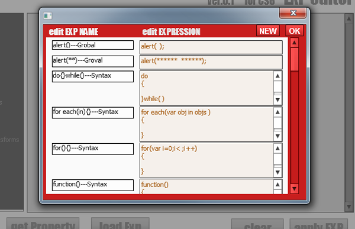Click the red list scrollbar thumb

point(294,59)
